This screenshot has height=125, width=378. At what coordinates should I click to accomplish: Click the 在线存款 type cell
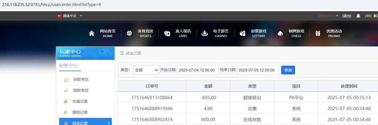coord(252,120)
